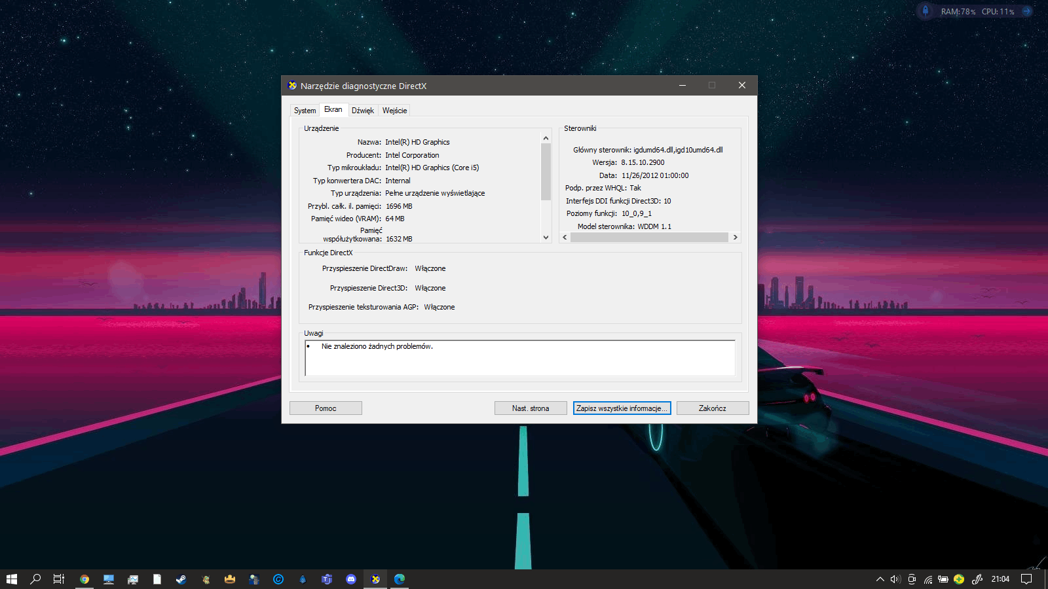This screenshot has width=1048, height=589.
Task: Open the Windows Start menu
Action: tap(11, 579)
